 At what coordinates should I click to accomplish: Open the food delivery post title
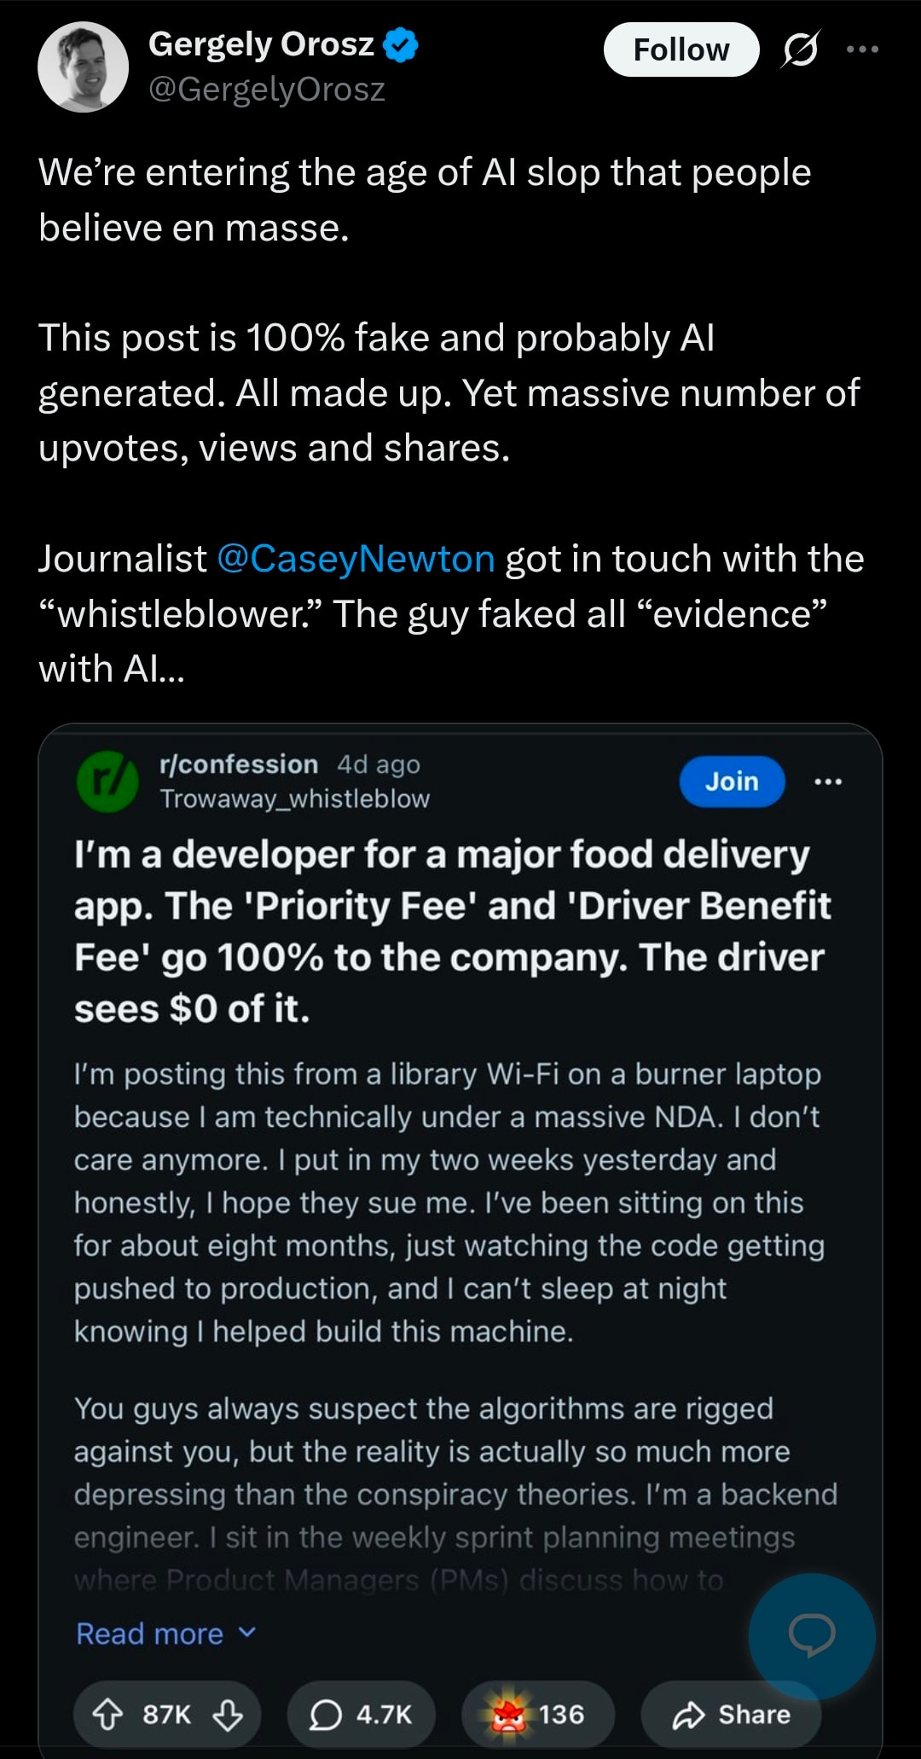(452, 932)
